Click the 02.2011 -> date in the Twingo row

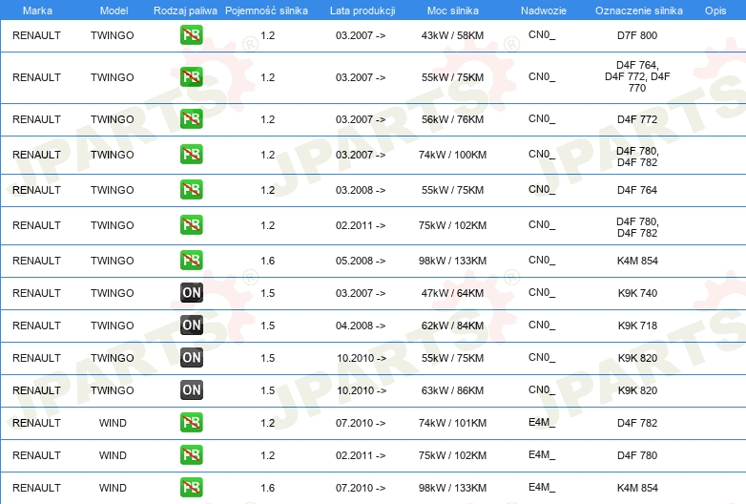click(361, 225)
